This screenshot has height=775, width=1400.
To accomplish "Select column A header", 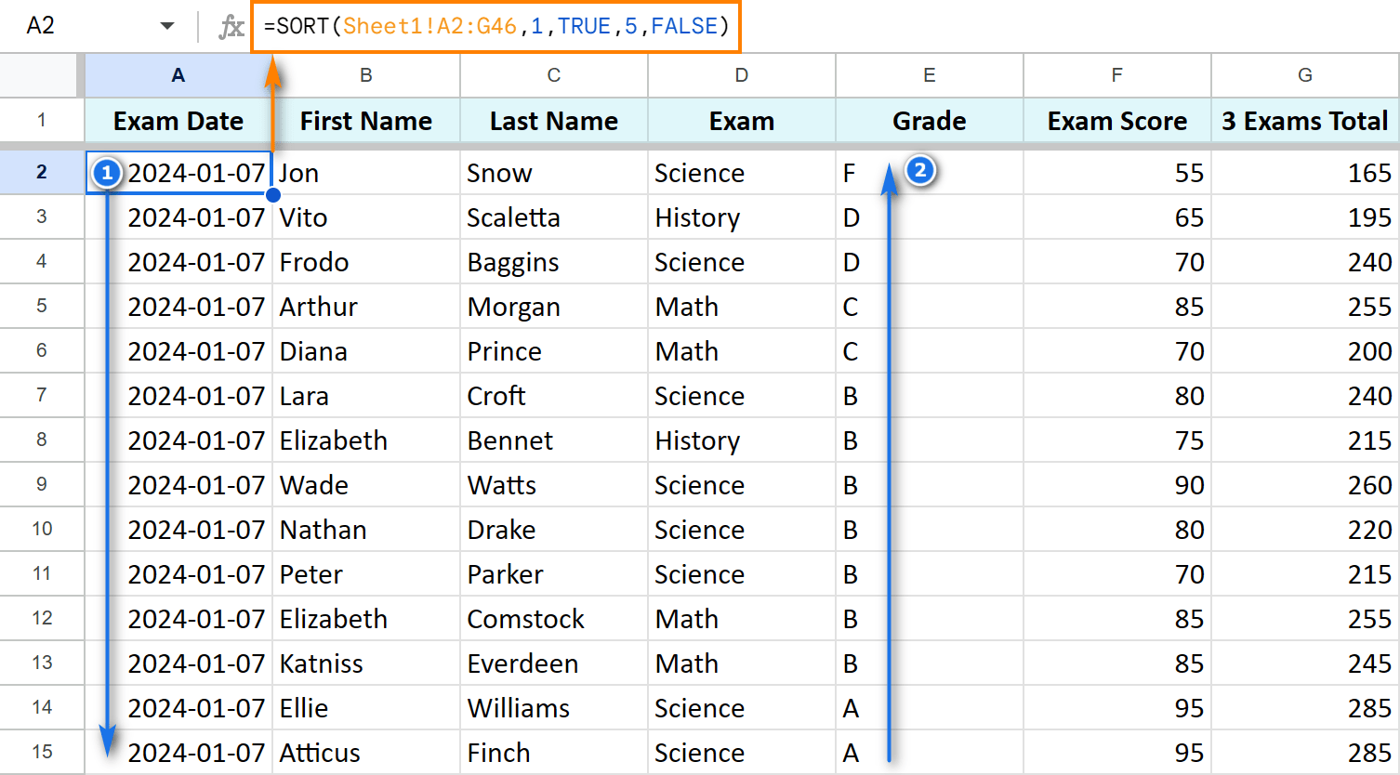I will pyautogui.click(x=178, y=75).
